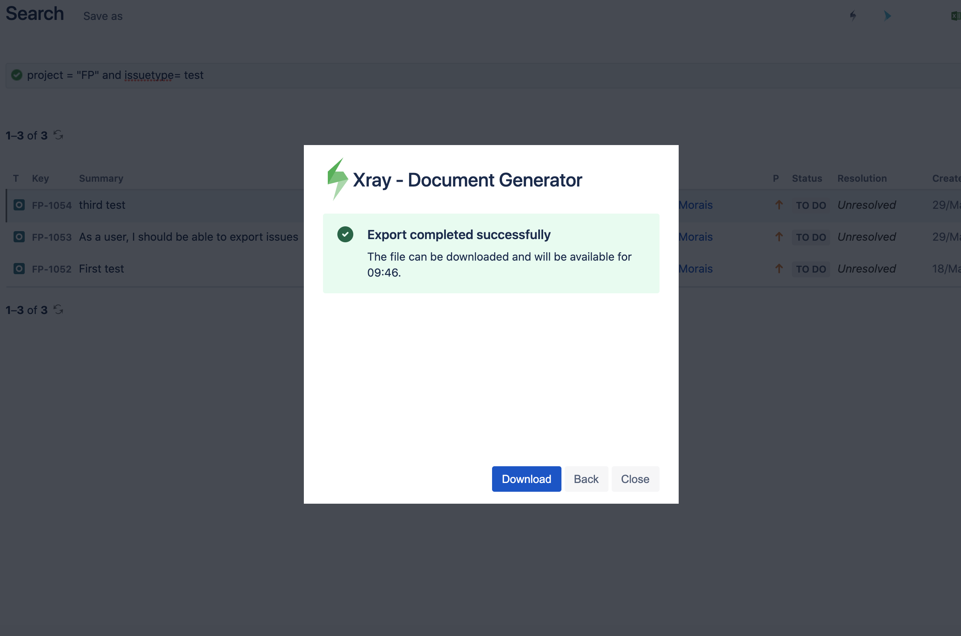Click the Search page heading
This screenshot has width=961, height=636.
click(x=35, y=14)
